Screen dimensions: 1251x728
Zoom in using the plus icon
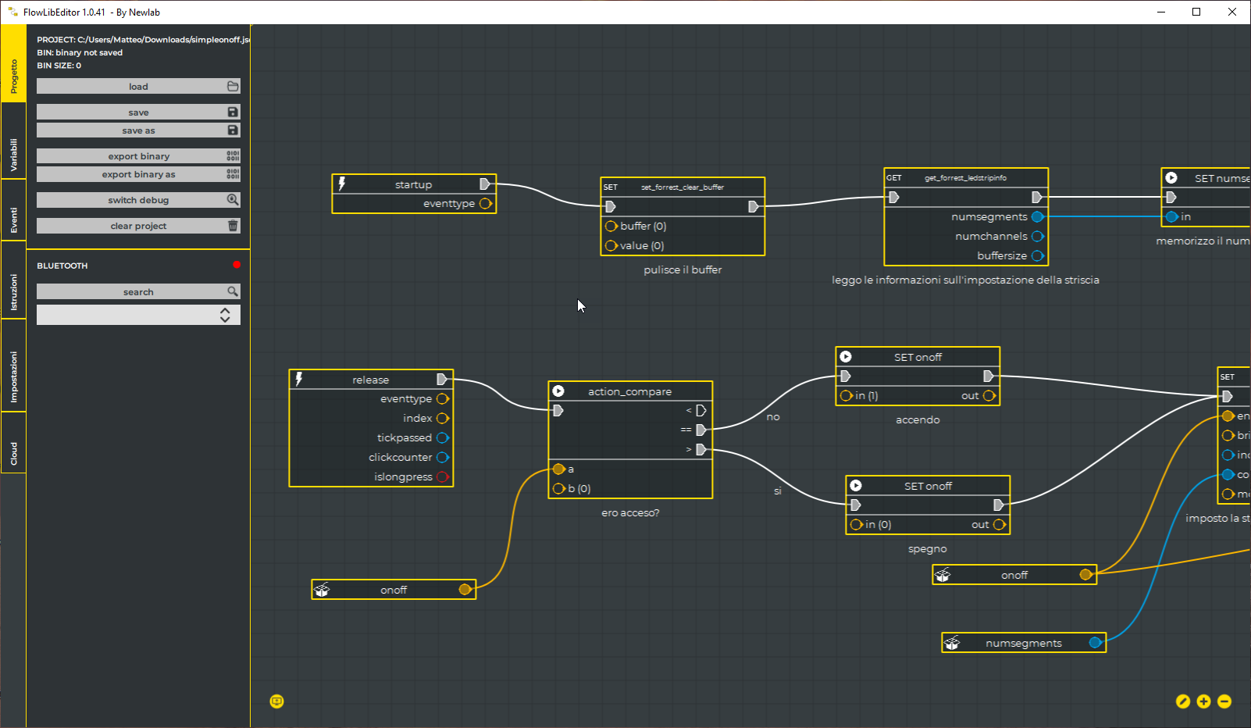tap(1203, 701)
